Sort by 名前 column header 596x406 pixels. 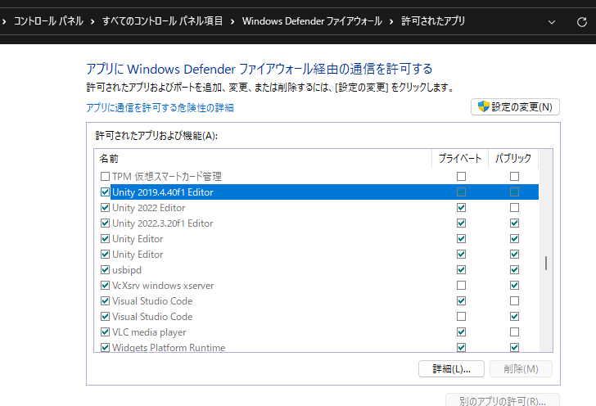(263, 159)
